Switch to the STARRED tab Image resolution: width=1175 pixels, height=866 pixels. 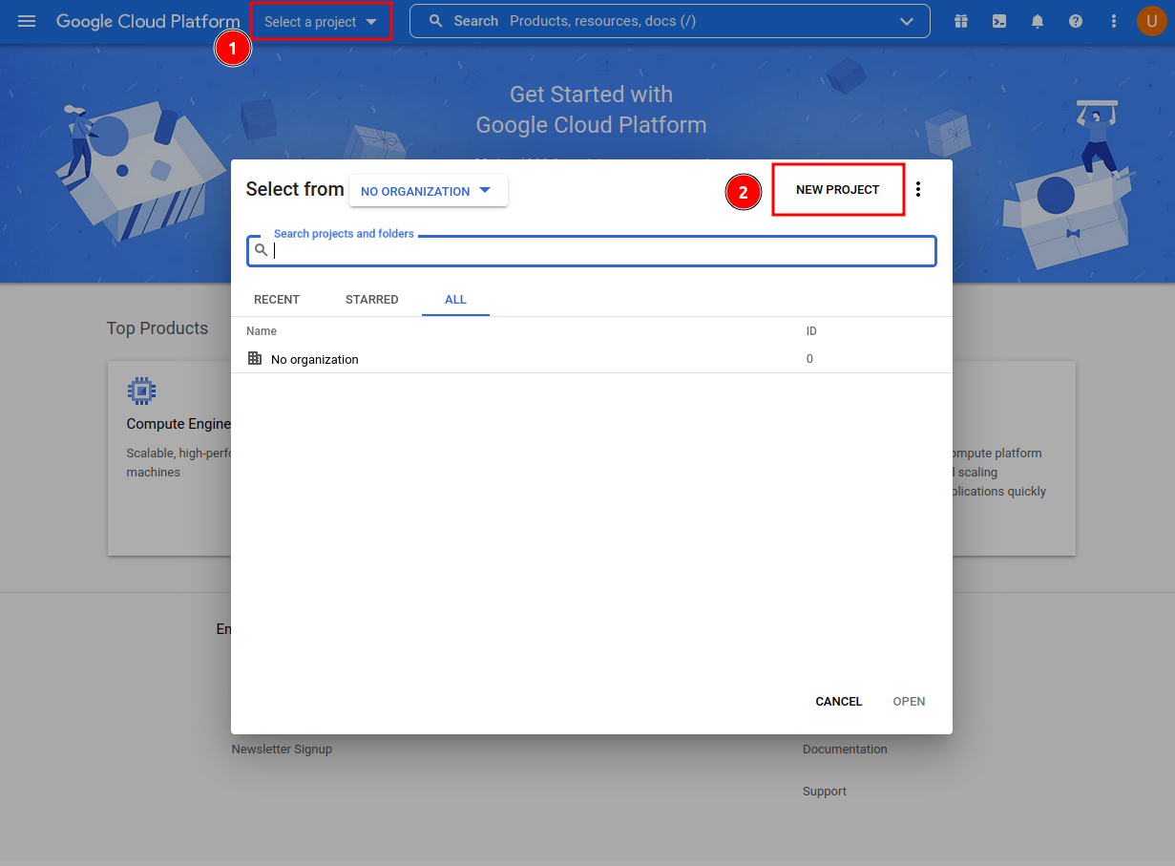[x=372, y=300]
